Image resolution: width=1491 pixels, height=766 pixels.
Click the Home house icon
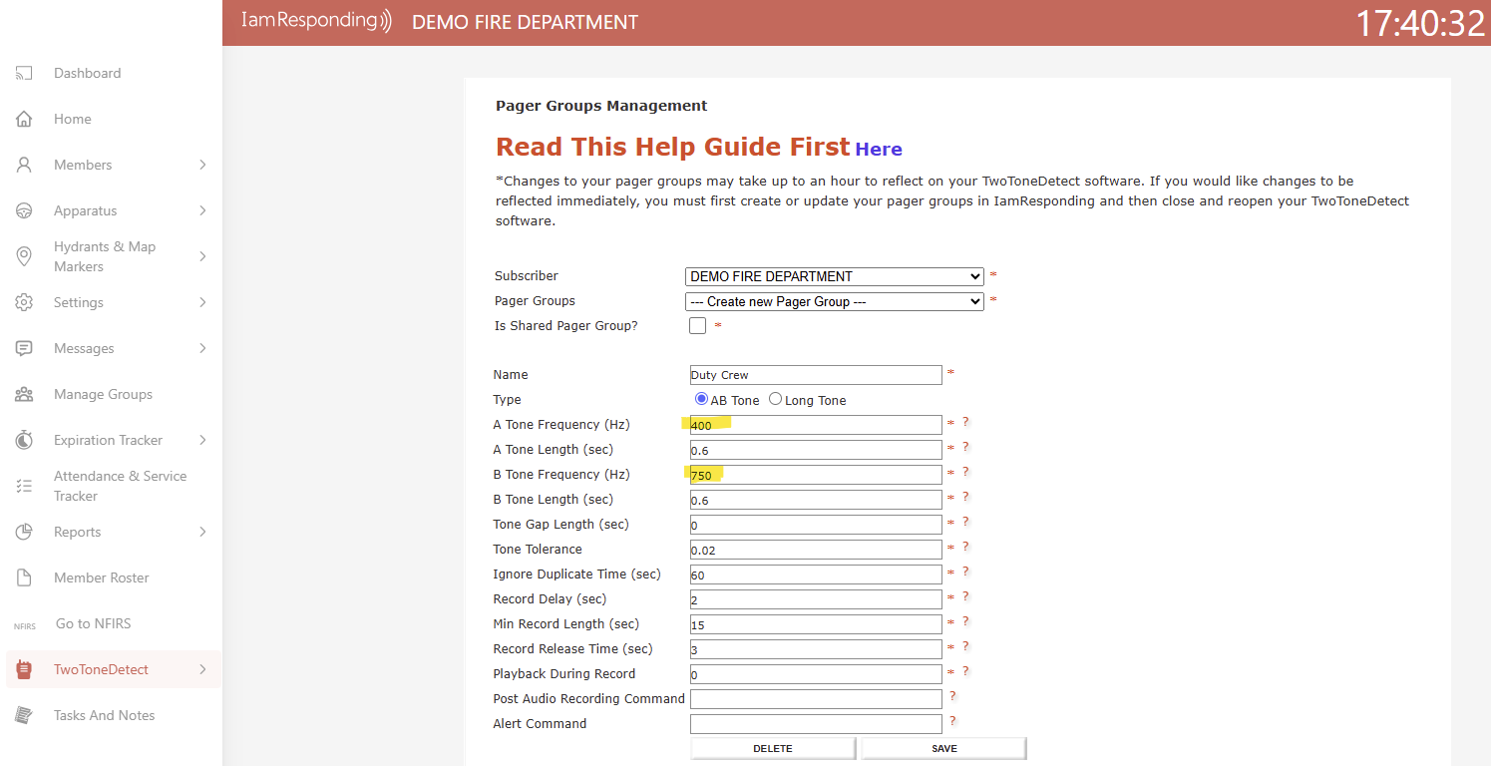coord(24,119)
